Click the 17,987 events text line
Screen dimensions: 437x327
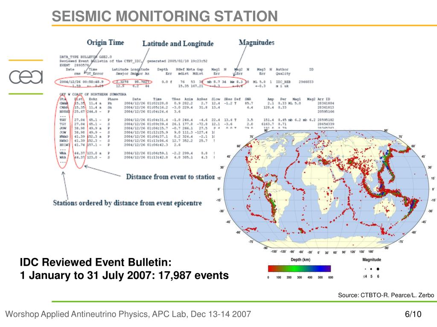tap(124, 275)
